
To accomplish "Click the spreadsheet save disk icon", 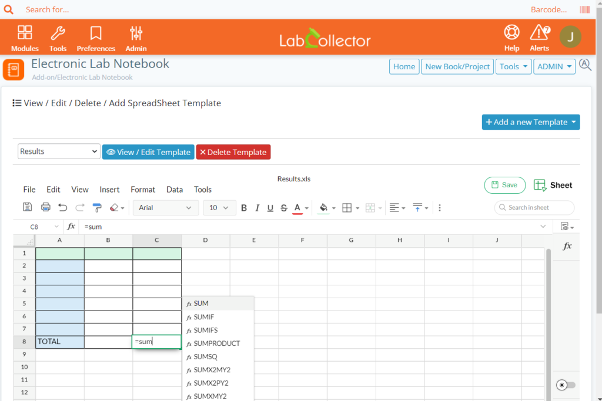I will (27, 207).
